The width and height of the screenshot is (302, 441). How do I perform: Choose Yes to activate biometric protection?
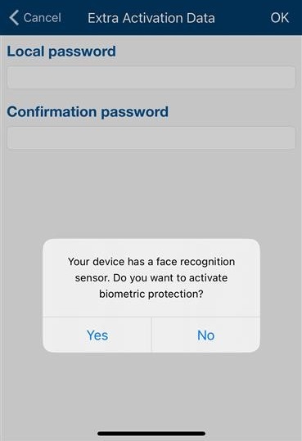coord(97,335)
